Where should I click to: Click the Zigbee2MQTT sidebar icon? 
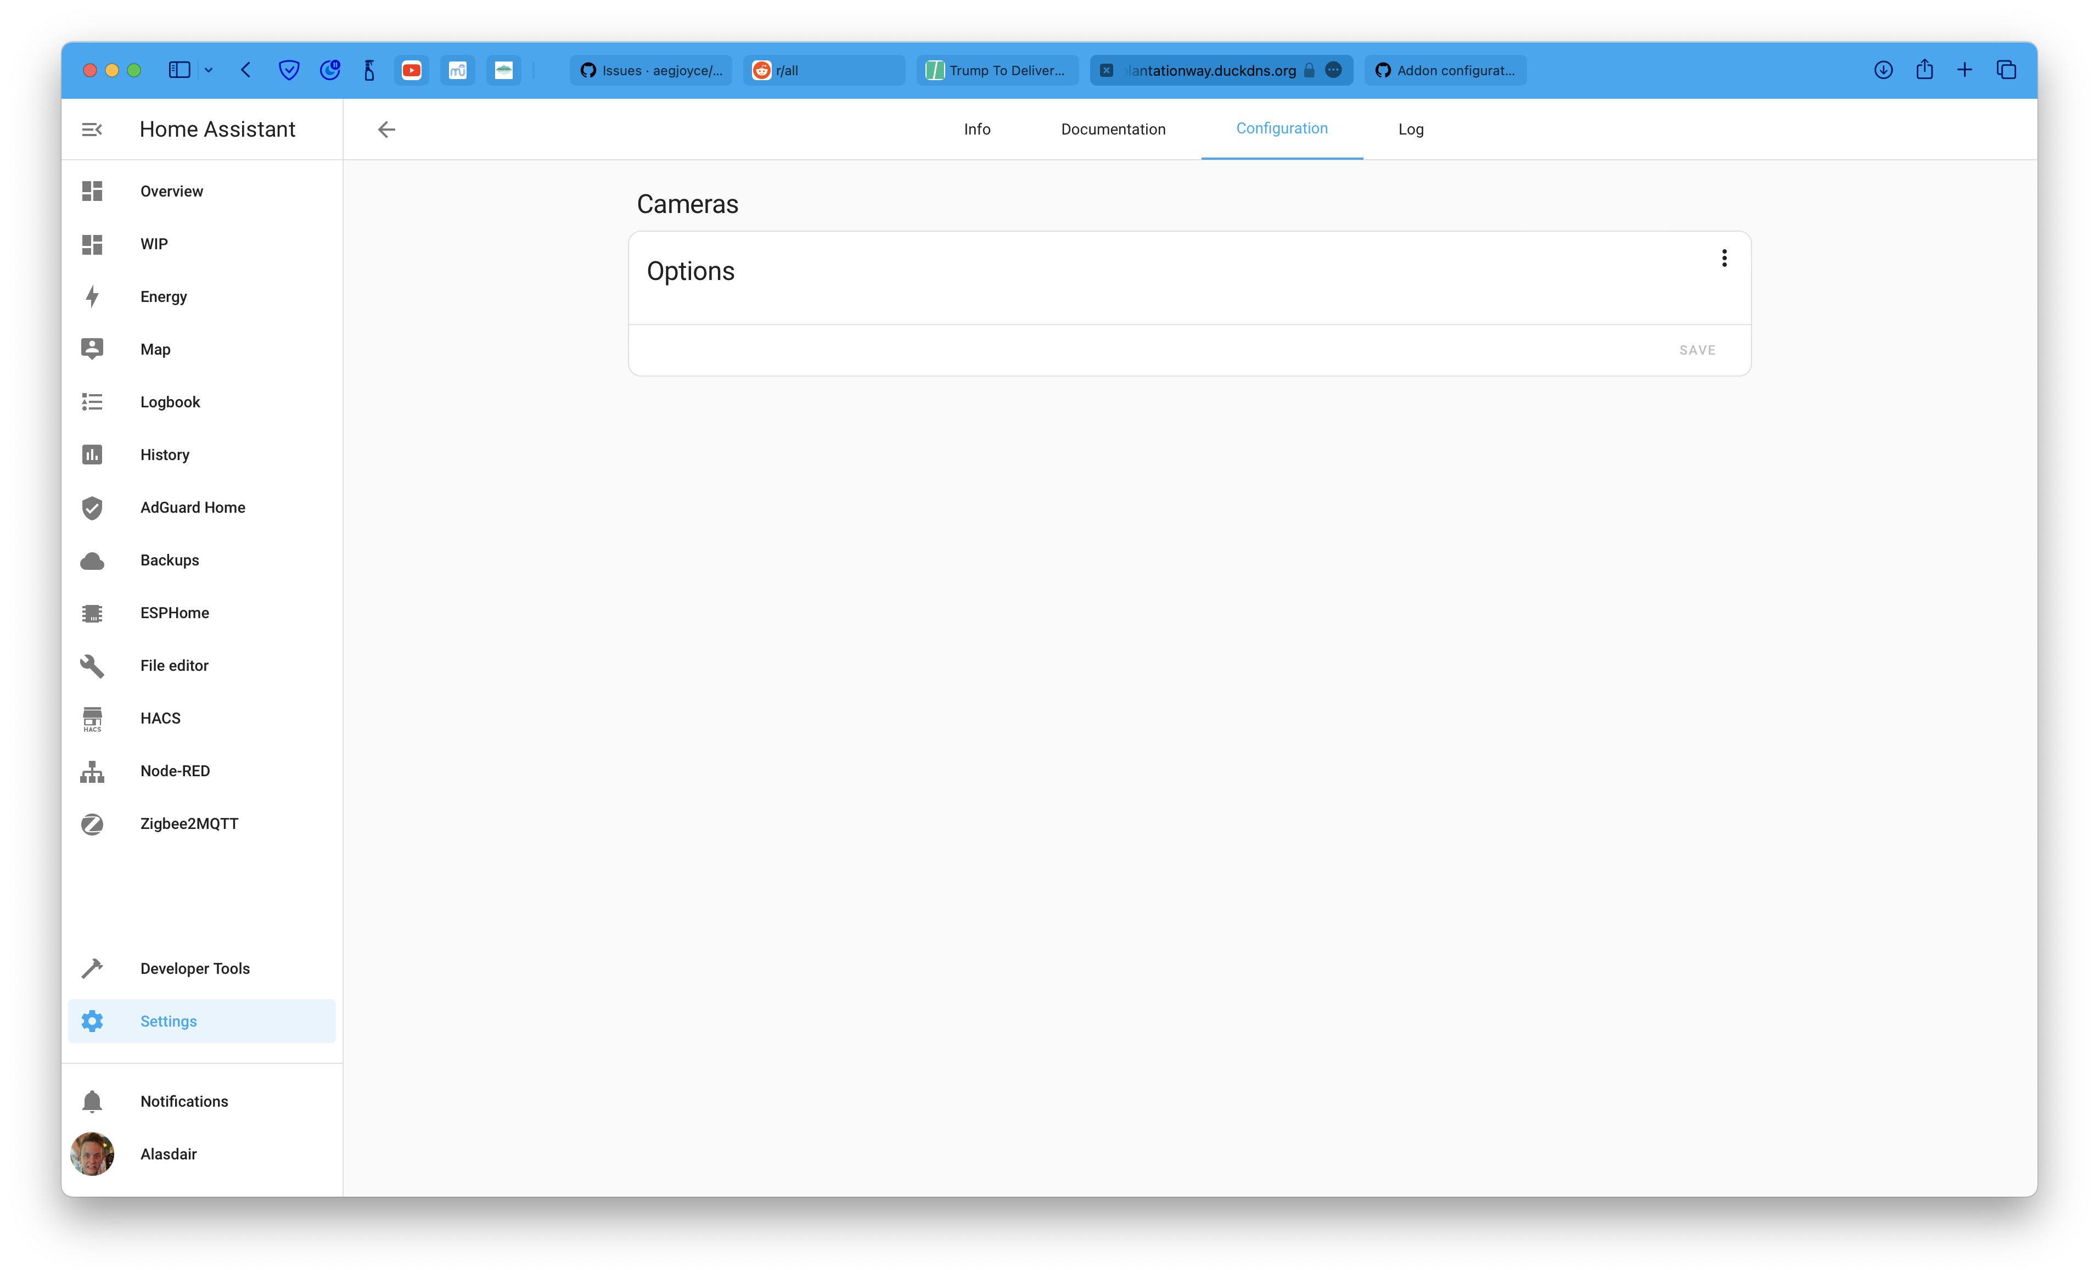click(92, 823)
